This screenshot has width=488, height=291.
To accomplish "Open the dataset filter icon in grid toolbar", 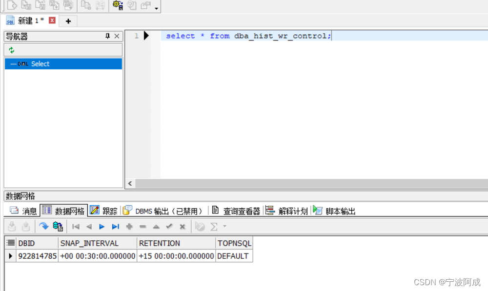I will (x=201, y=226).
